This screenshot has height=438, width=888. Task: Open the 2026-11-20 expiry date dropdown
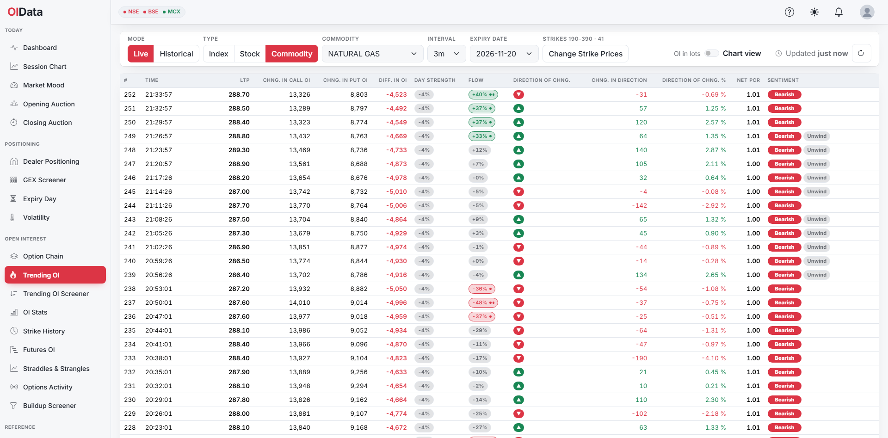[504, 54]
